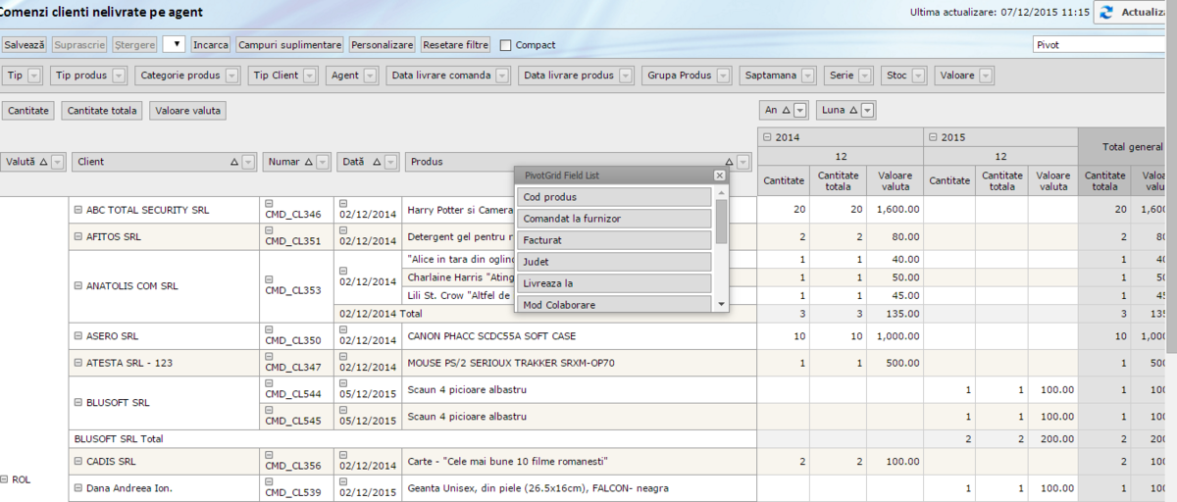Viewport: 1177px width, 502px height.
Task: Click the Resetare filtre button
Action: click(456, 45)
